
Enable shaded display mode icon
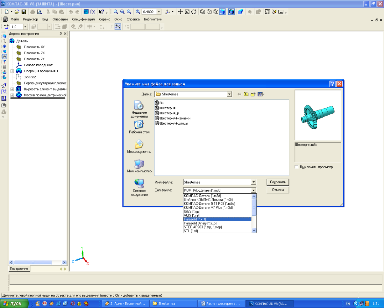coord(222,12)
